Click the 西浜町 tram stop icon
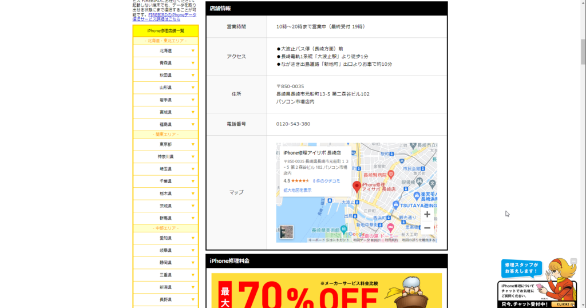The width and height of the screenshot is (586, 308). pyautogui.click(x=389, y=217)
